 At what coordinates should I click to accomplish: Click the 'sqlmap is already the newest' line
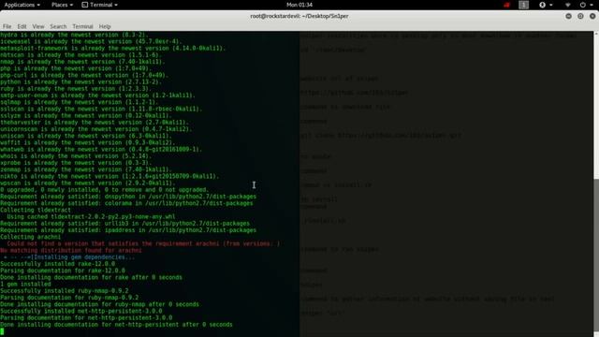(79, 102)
